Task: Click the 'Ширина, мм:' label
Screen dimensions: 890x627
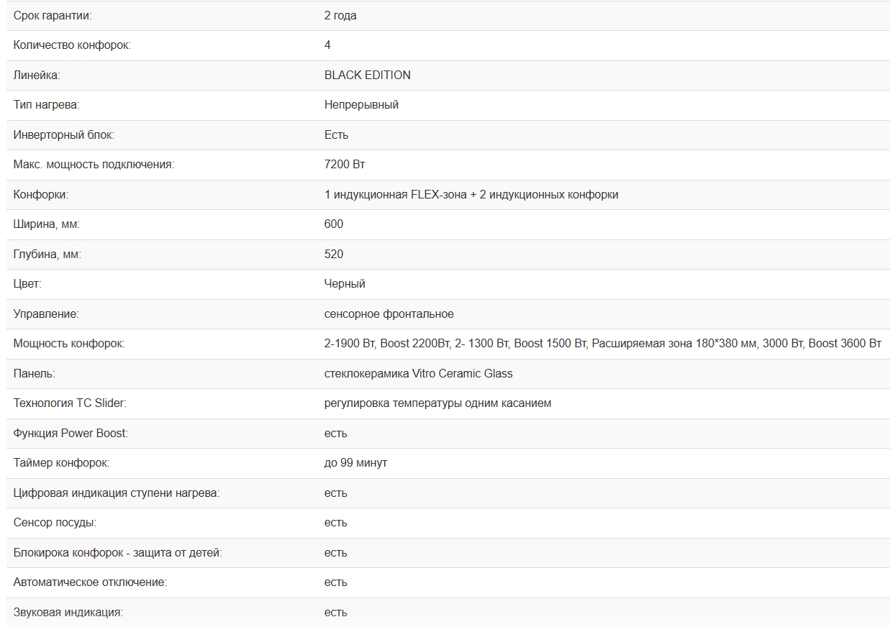Action: (46, 224)
